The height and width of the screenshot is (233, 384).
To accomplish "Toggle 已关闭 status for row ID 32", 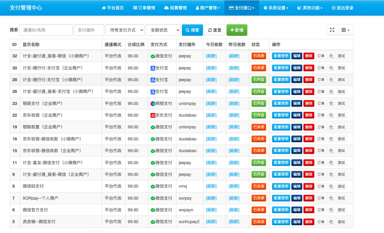I will (x=258, y=56).
